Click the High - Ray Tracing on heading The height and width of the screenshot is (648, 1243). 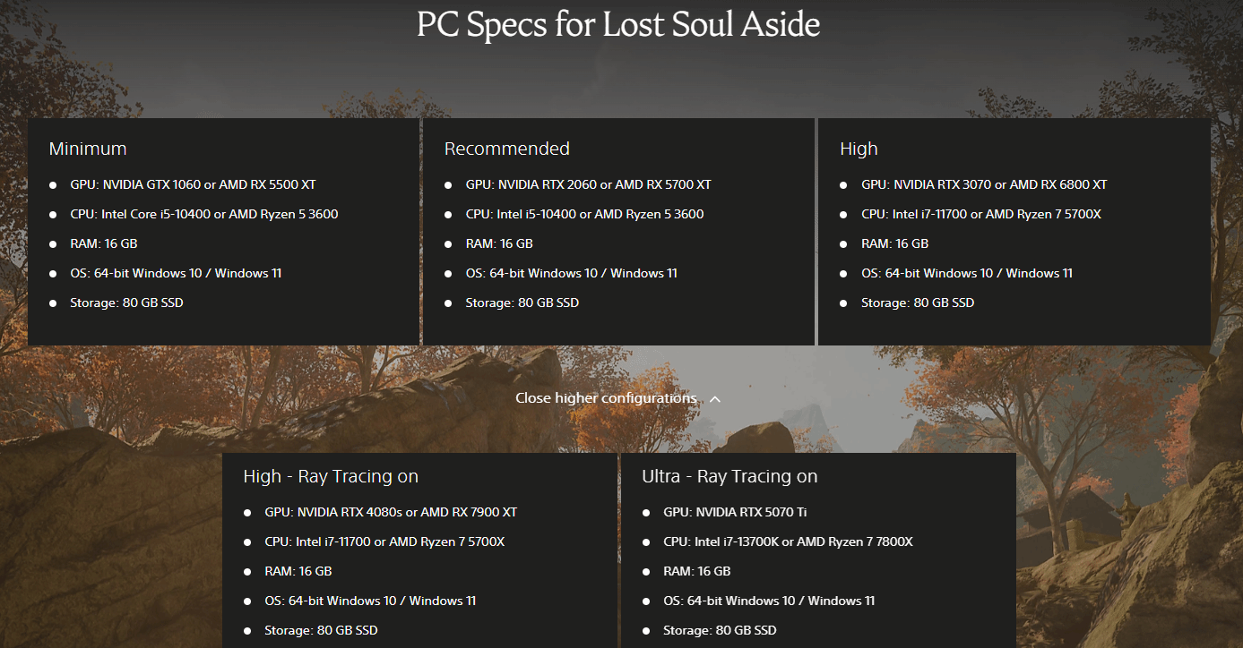point(331,476)
